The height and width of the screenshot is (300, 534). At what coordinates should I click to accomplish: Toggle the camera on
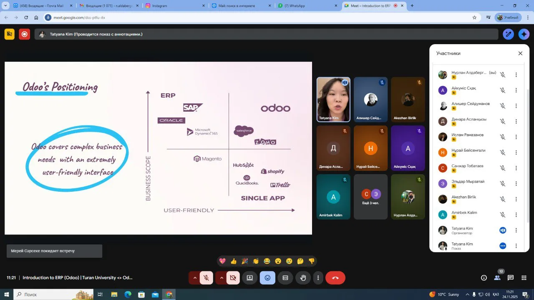[x=233, y=277]
